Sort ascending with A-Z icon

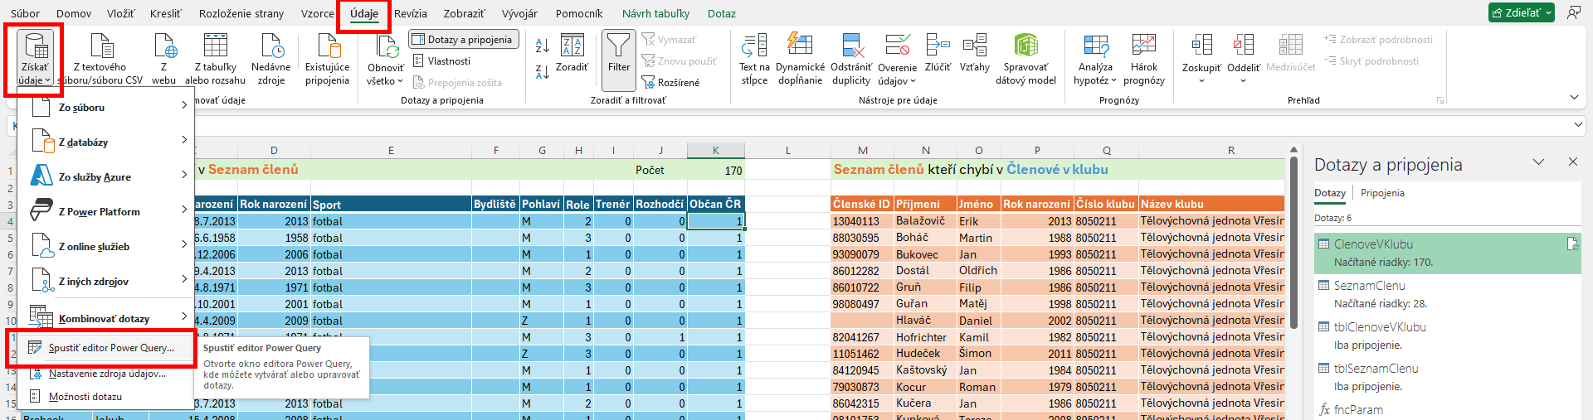point(543,46)
